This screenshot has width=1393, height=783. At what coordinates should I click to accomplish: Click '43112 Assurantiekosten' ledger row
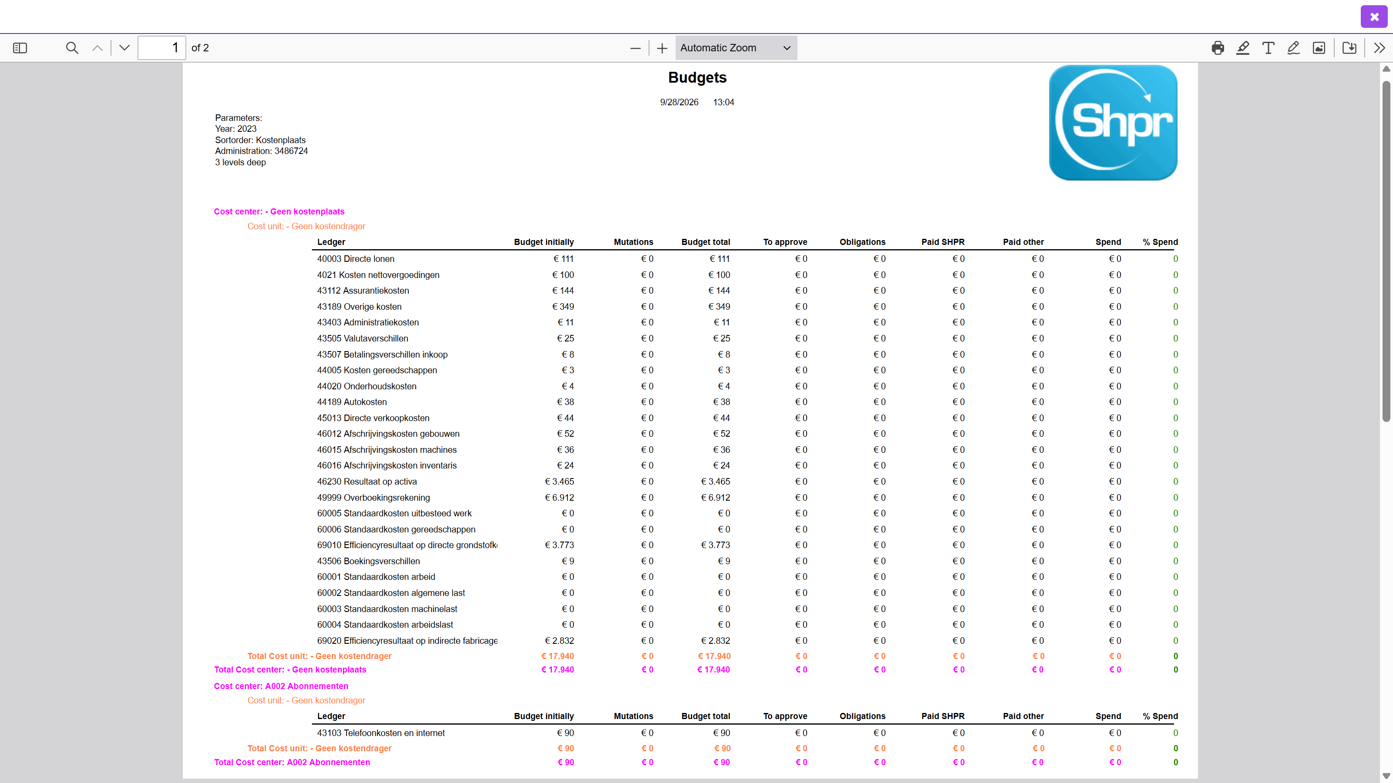tap(747, 291)
